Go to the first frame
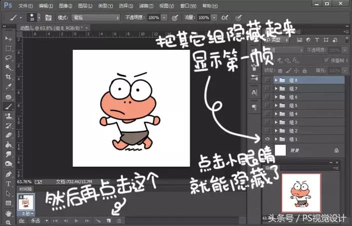The height and width of the screenshot is (226, 352). coord(55,221)
